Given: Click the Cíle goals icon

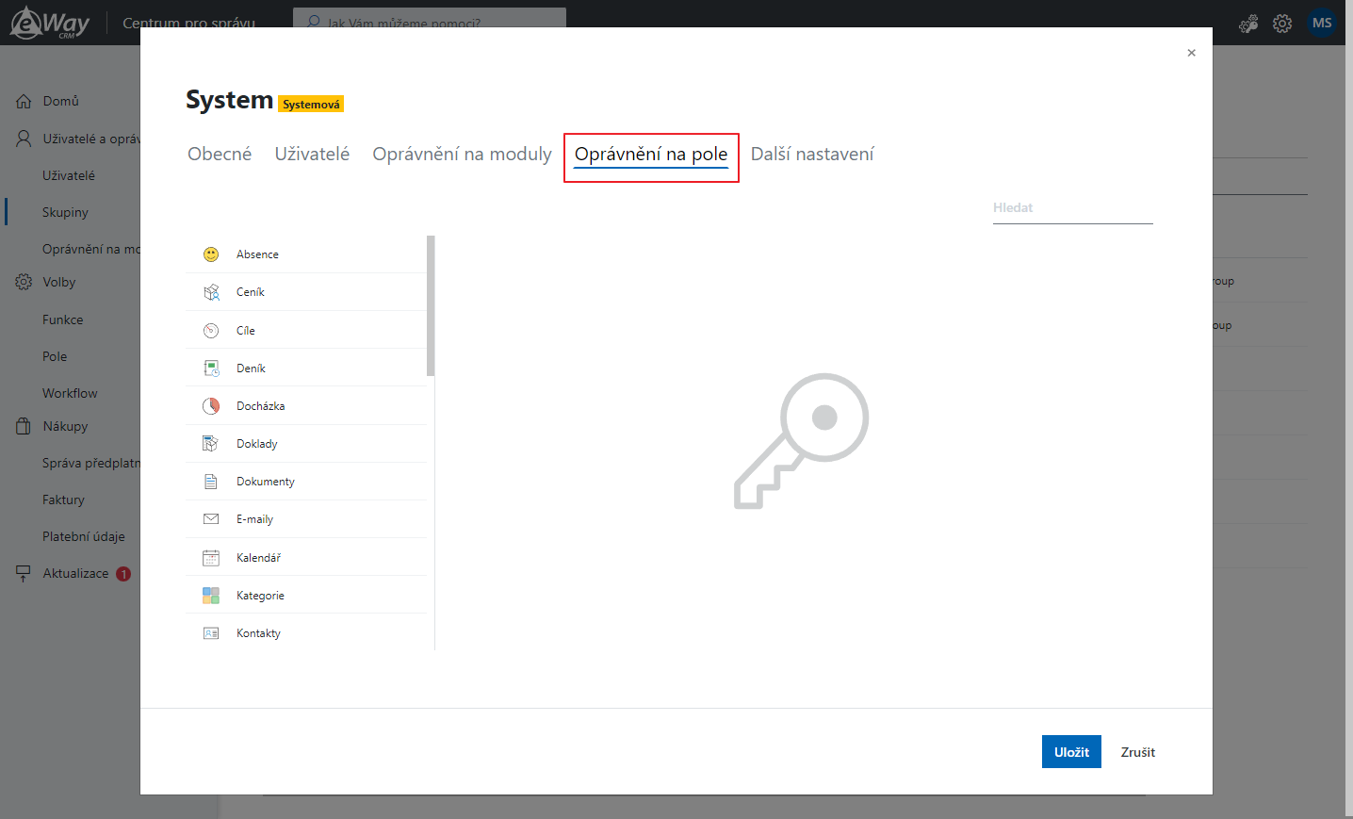Looking at the screenshot, I should tap(211, 331).
